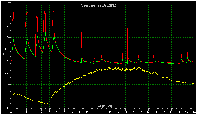
Task: Click the 50 tick on temperature axis
Action: (7, 2)
